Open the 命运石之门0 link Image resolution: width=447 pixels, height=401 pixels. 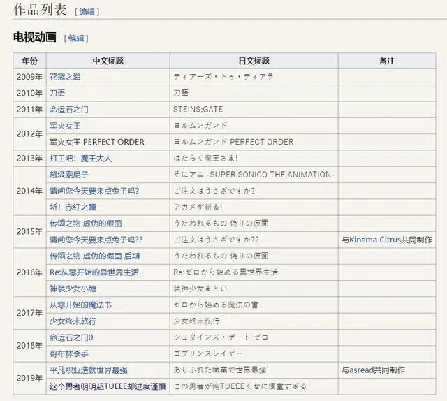click(71, 337)
